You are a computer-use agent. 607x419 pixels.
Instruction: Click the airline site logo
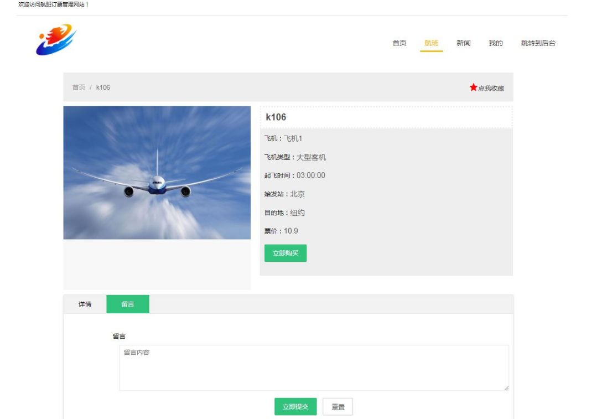[x=56, y=39]
